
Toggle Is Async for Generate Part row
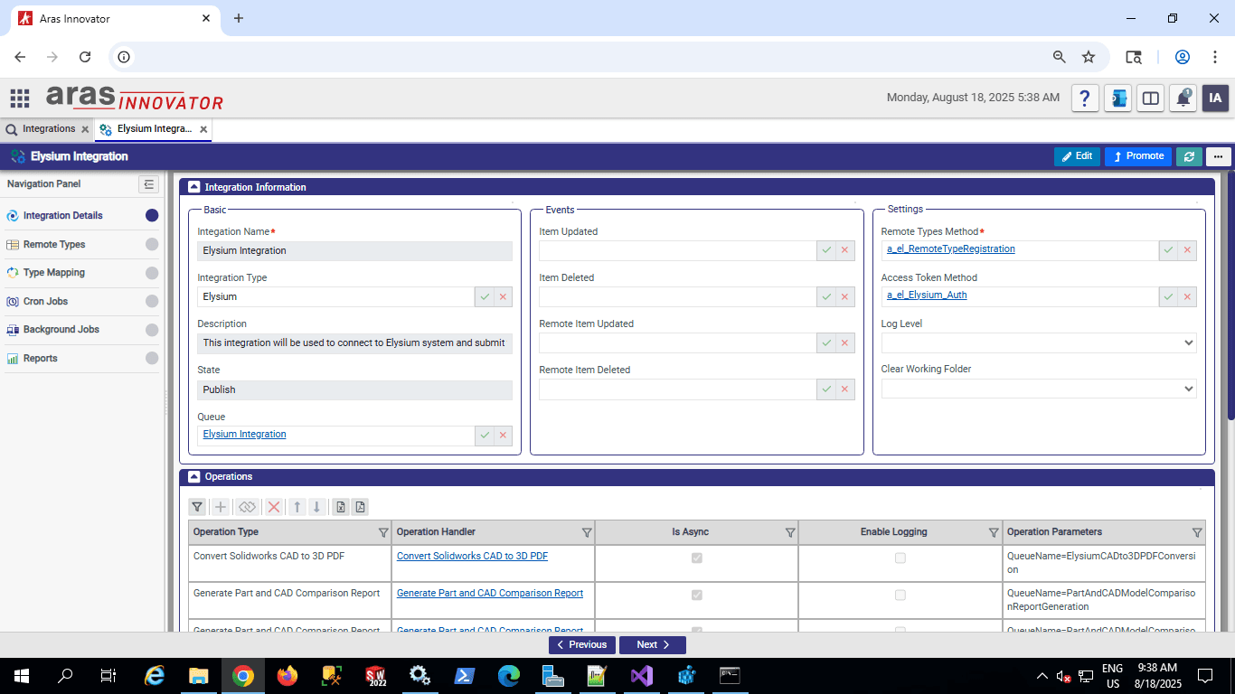pyautogui.click(x=696, y=596)
